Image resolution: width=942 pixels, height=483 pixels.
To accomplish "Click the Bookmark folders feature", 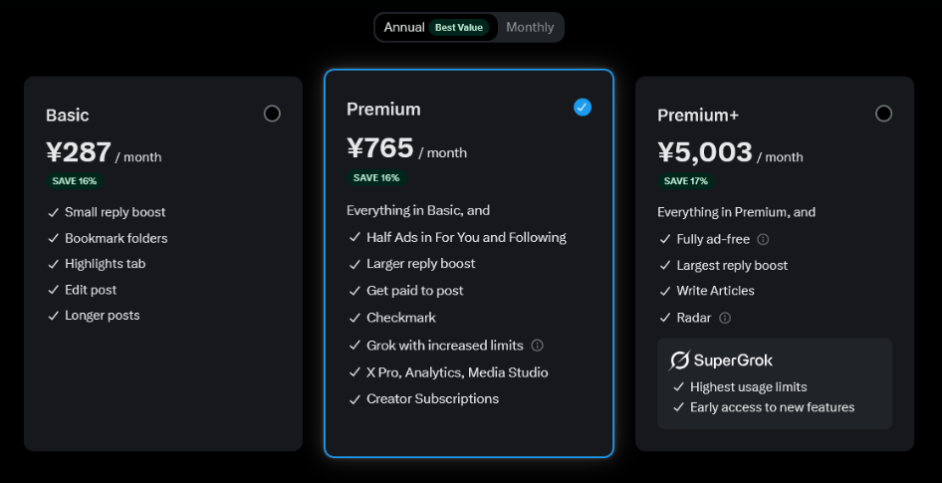I will [116, 239].
